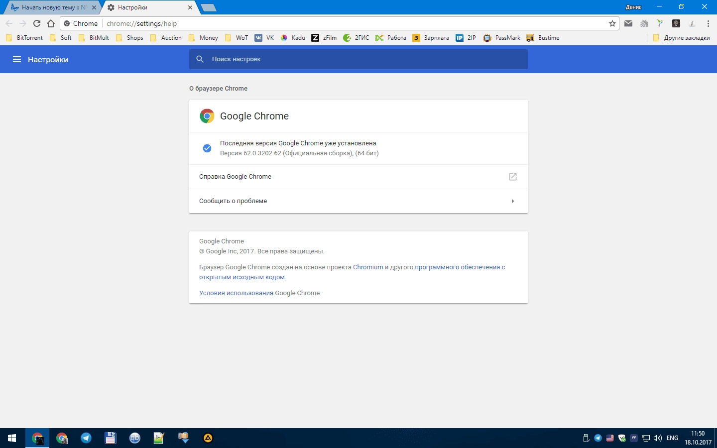Image resolution: width=717 pixels, height=448 pixels.
Task: Expand the Сообщить о проблеме row
Action: coord(358,201)
